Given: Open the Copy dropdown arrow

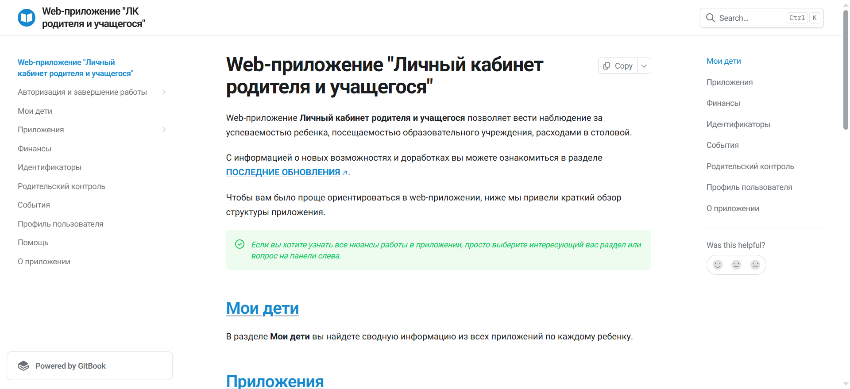Looking at the screenshot, I should (644, 66).
